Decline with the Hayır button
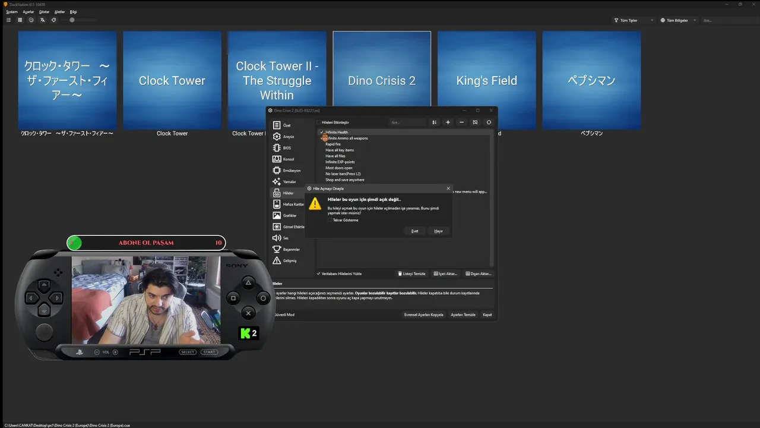The height and width of the screenshot is (428, 760). point(438,231)
